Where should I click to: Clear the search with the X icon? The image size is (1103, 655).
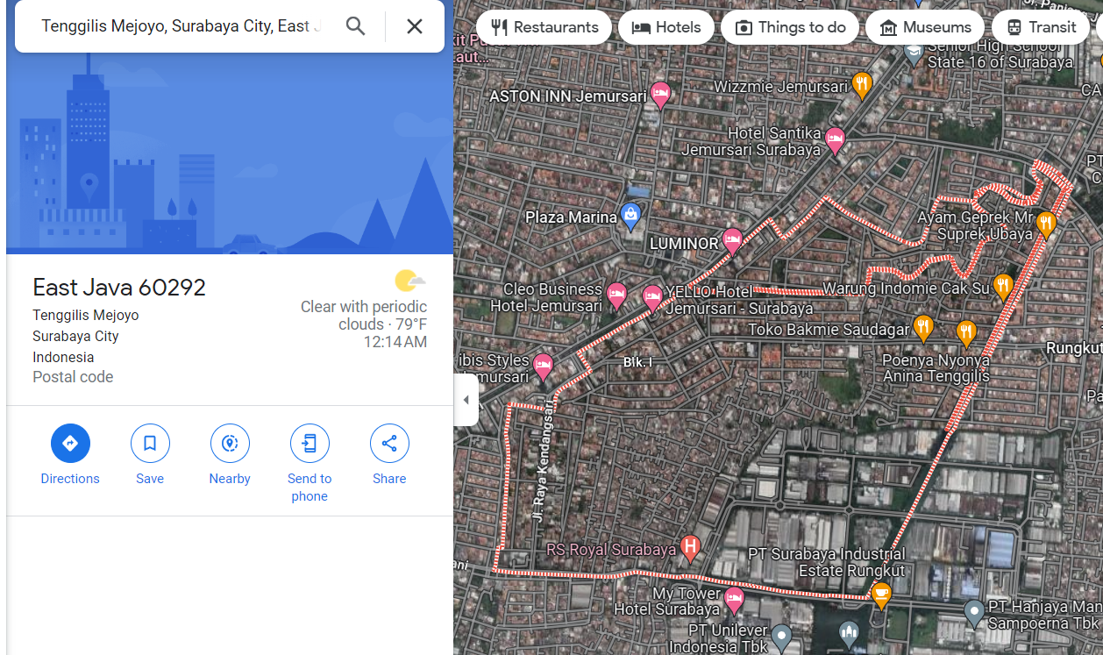click(x=415, y=26)
